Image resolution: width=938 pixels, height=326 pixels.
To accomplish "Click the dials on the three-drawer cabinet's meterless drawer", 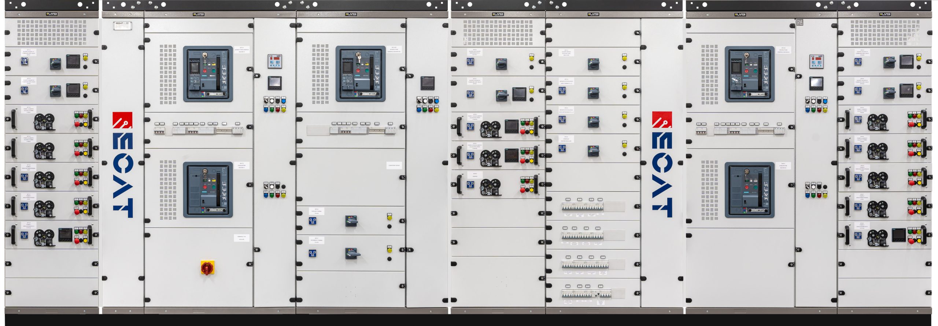I will [490, 187].
